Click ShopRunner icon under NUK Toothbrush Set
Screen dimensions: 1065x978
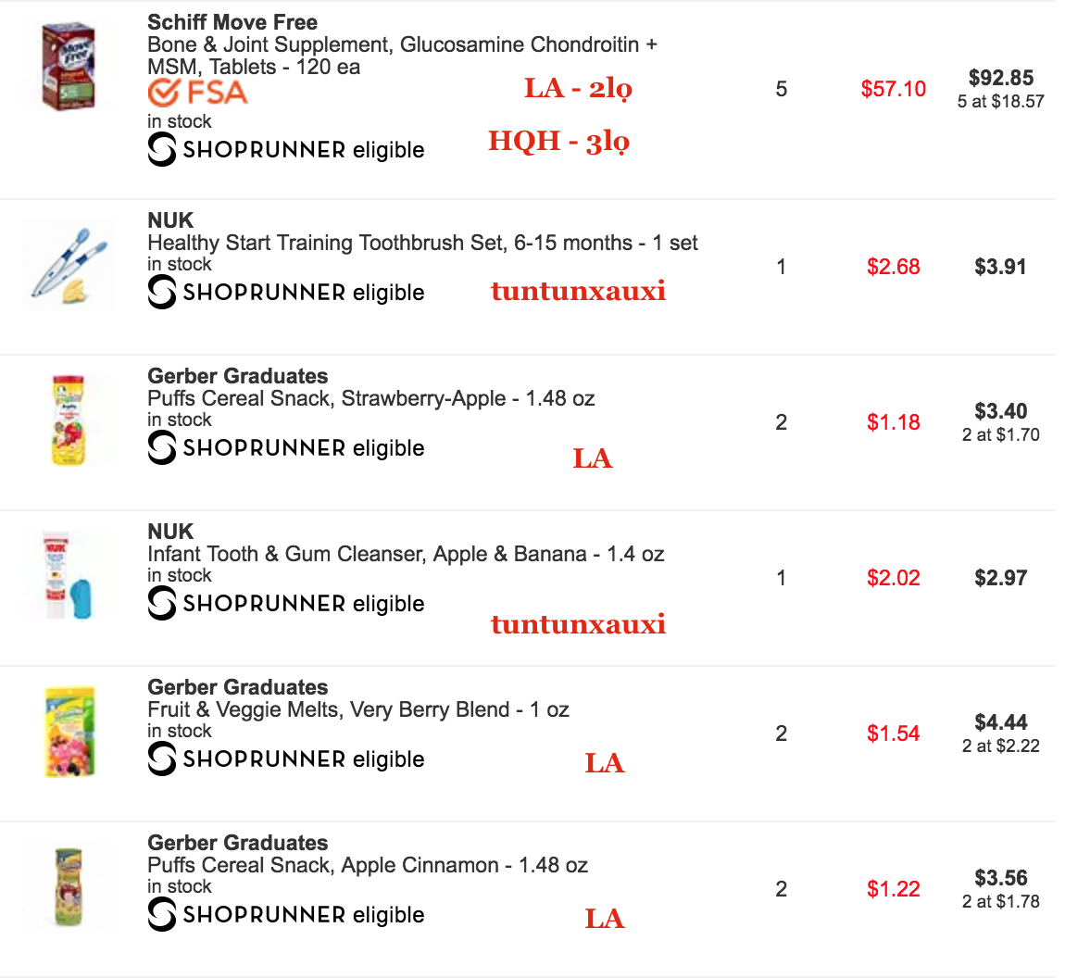162,292
